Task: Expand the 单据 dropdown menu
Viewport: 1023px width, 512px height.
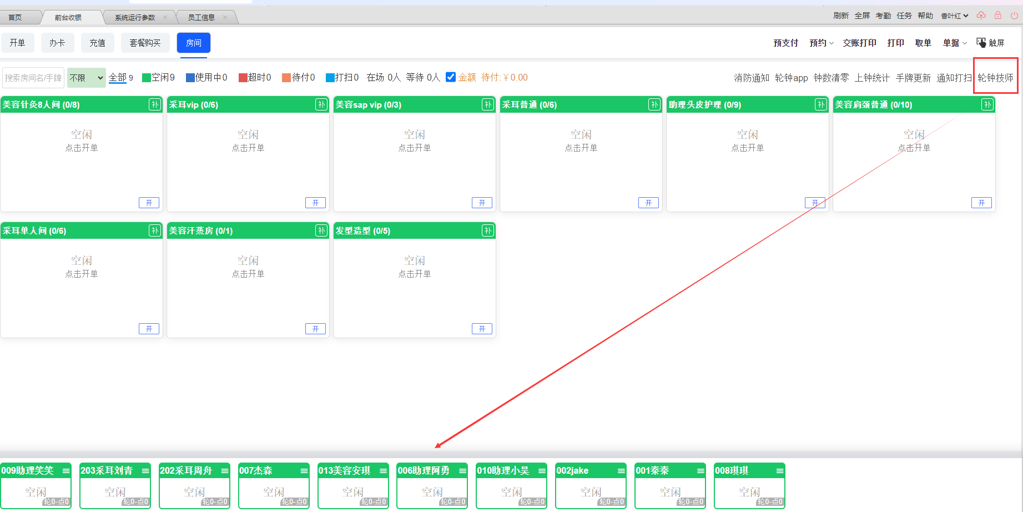Action: 955,43
